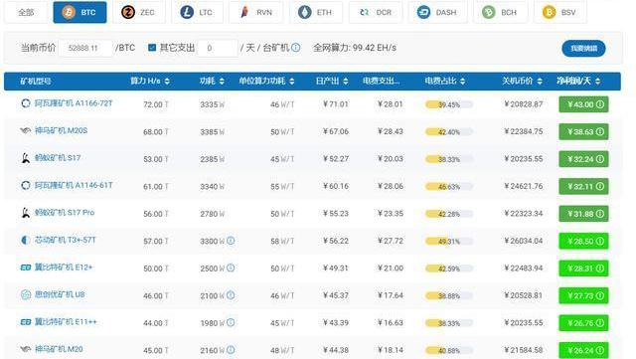Sort by 关机币价 column arrows
636x359 pixels.
click(x=540, y=82)
